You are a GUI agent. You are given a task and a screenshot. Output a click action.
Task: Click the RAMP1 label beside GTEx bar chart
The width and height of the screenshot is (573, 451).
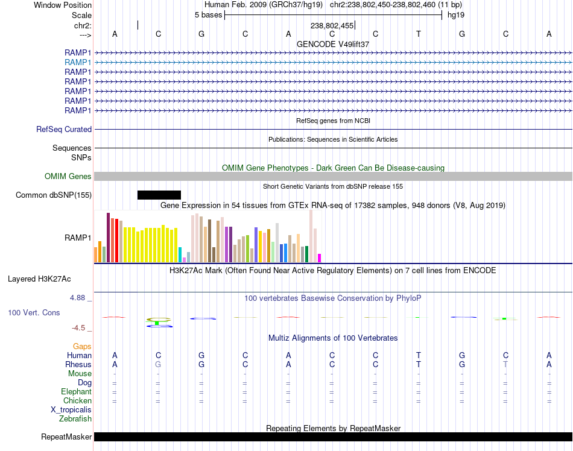[78, 238]
